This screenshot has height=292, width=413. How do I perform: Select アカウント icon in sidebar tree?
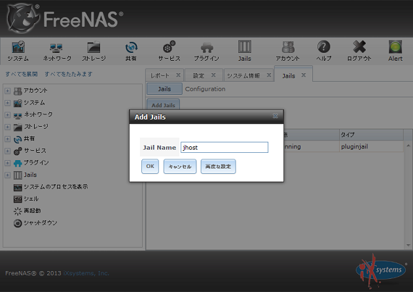pyautogui.click(x=18, y=91)
